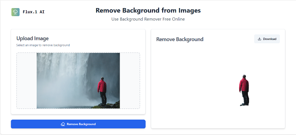Open the Flux.1 AI brand text link
The image size is (296, 135).
(34, 12)
